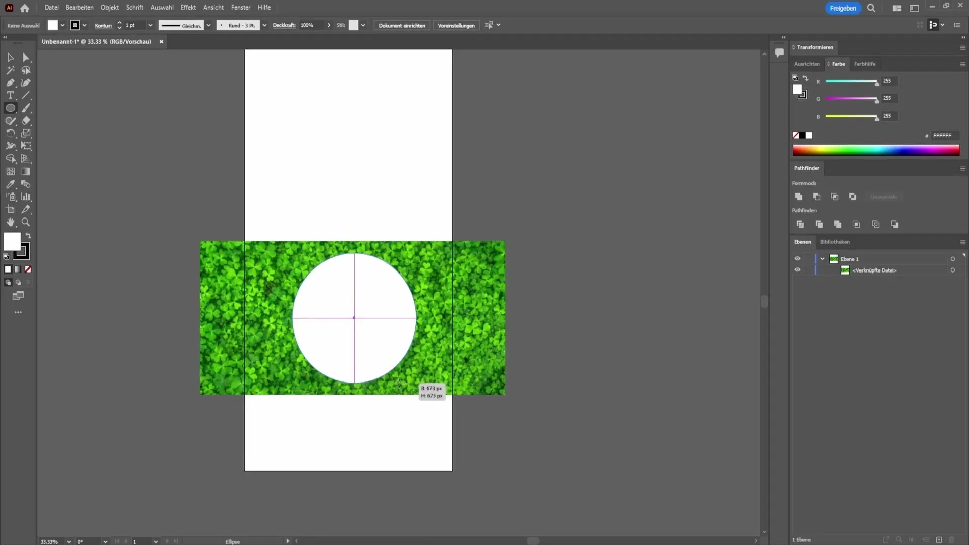Screen dimensions: 969x545
Task: Click the Freigeben button
Action: point(843,8)
